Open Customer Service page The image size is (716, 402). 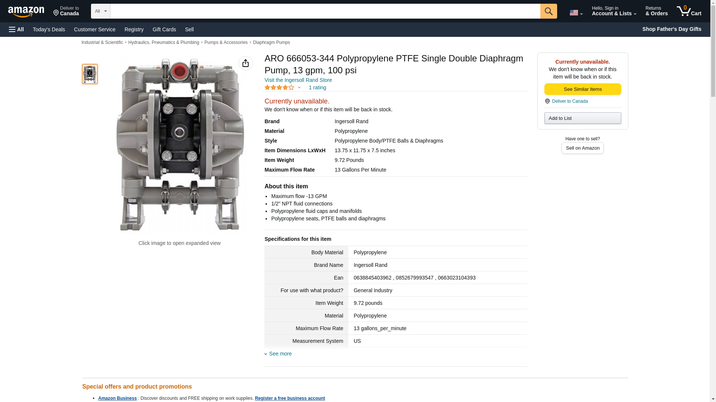95,29
